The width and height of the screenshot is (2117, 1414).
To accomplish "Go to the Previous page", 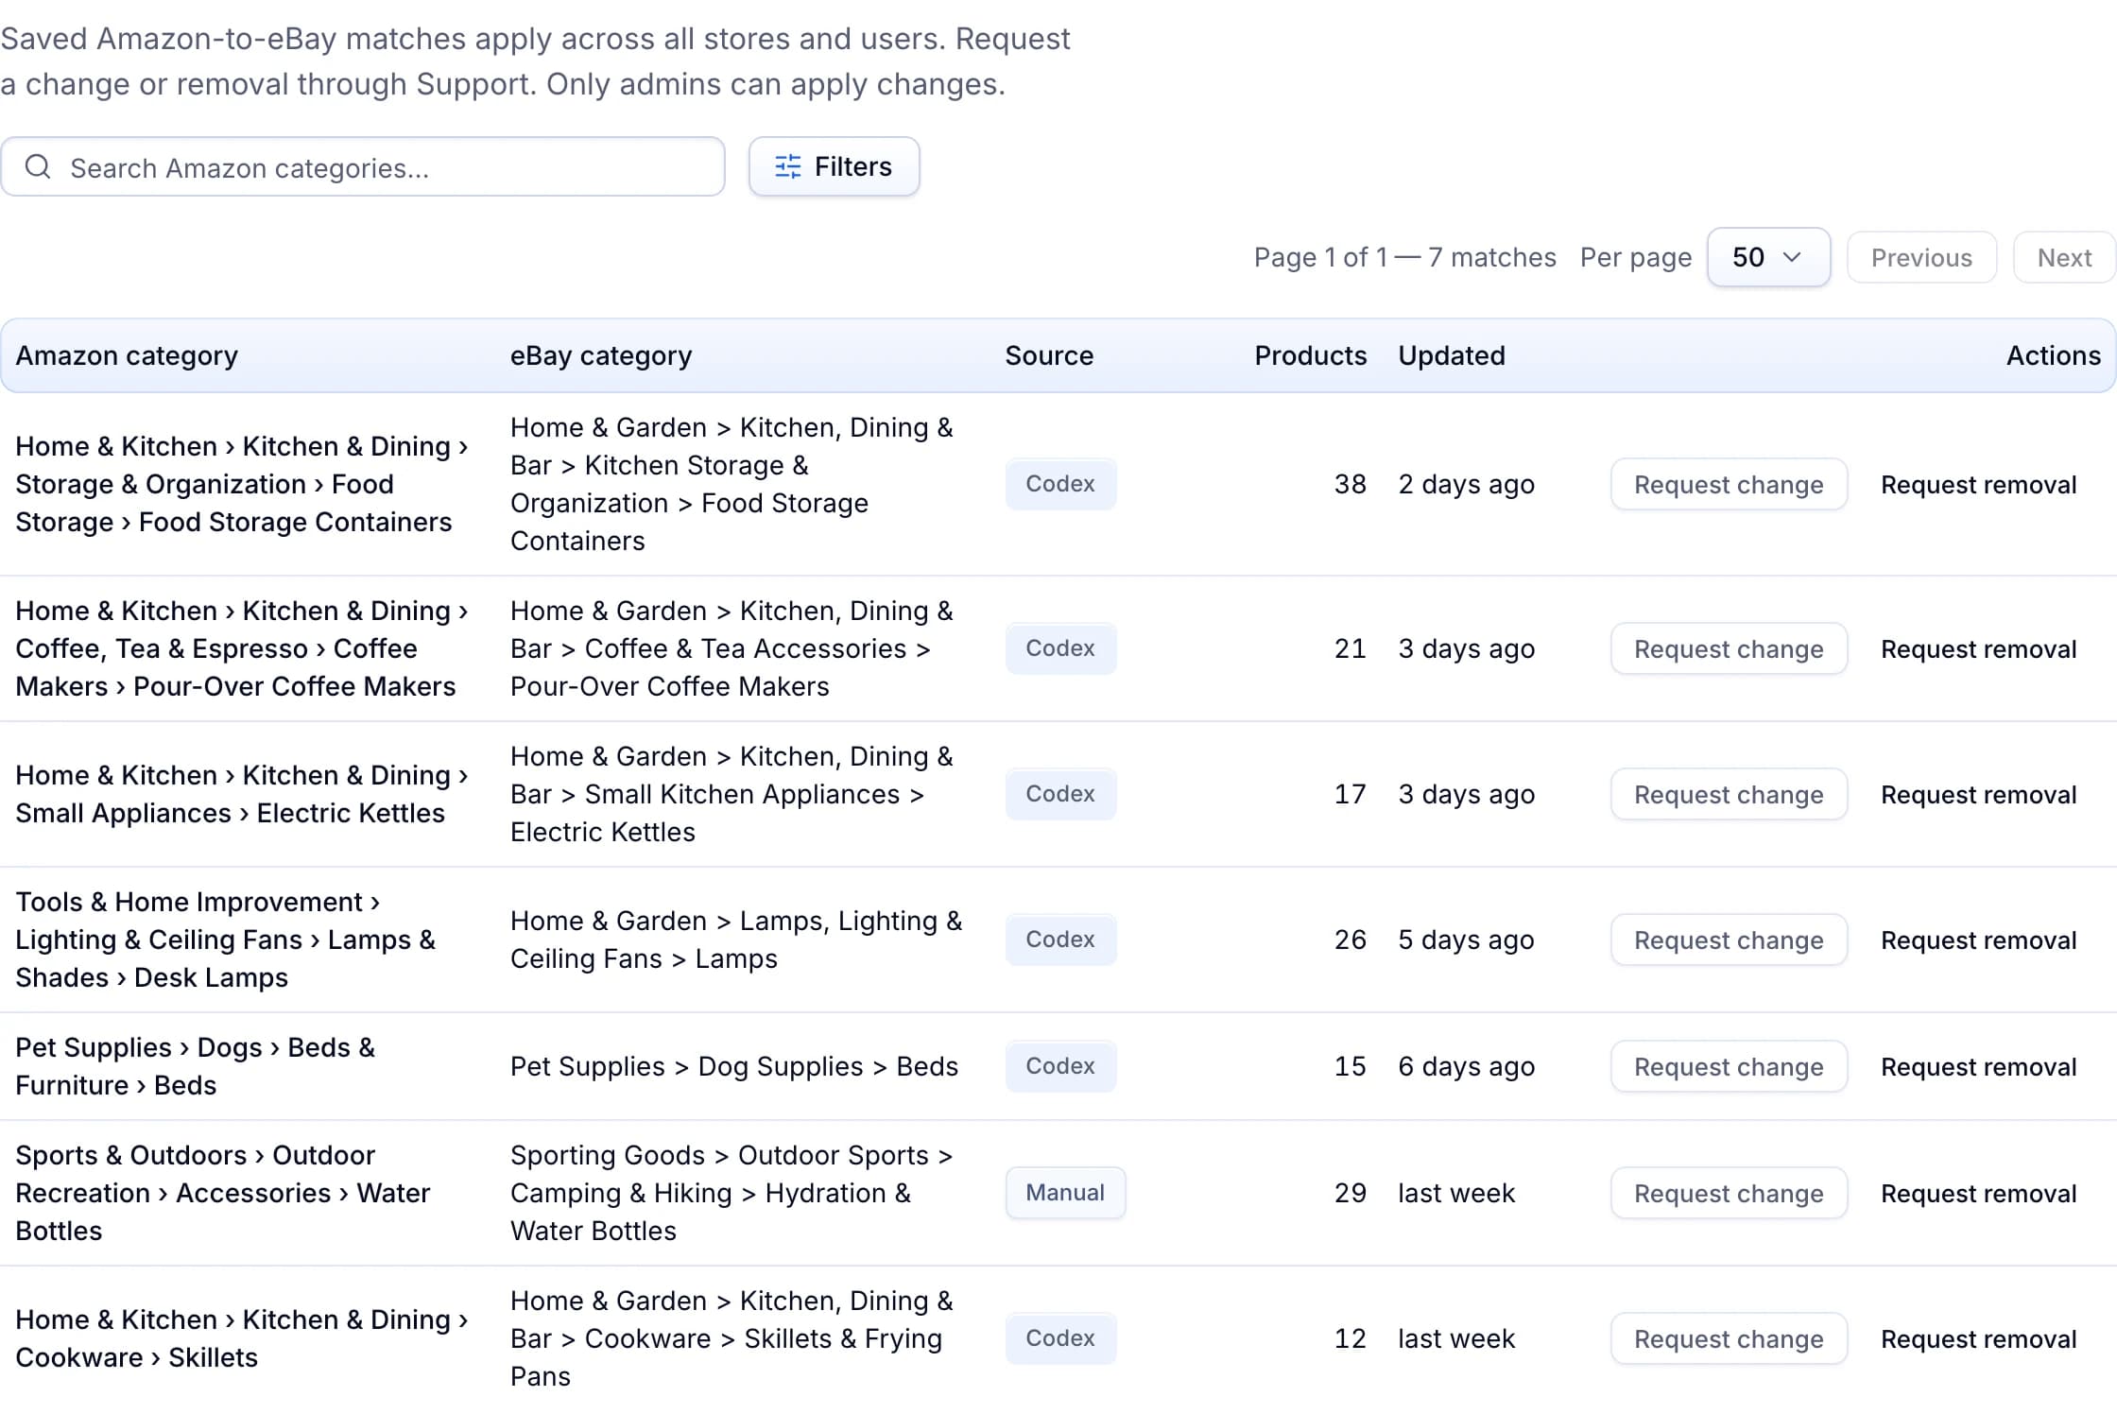I will tap(1921, 257).
